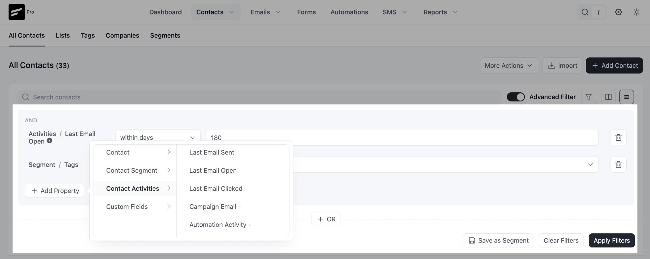This screenshot has height=259, width=650.
Task: Choose Last Email Clicked option
Action: (x=216, y=188)
